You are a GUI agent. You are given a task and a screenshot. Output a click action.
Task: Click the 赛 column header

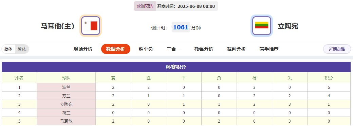pyautogui.click(x=113, y=78)
